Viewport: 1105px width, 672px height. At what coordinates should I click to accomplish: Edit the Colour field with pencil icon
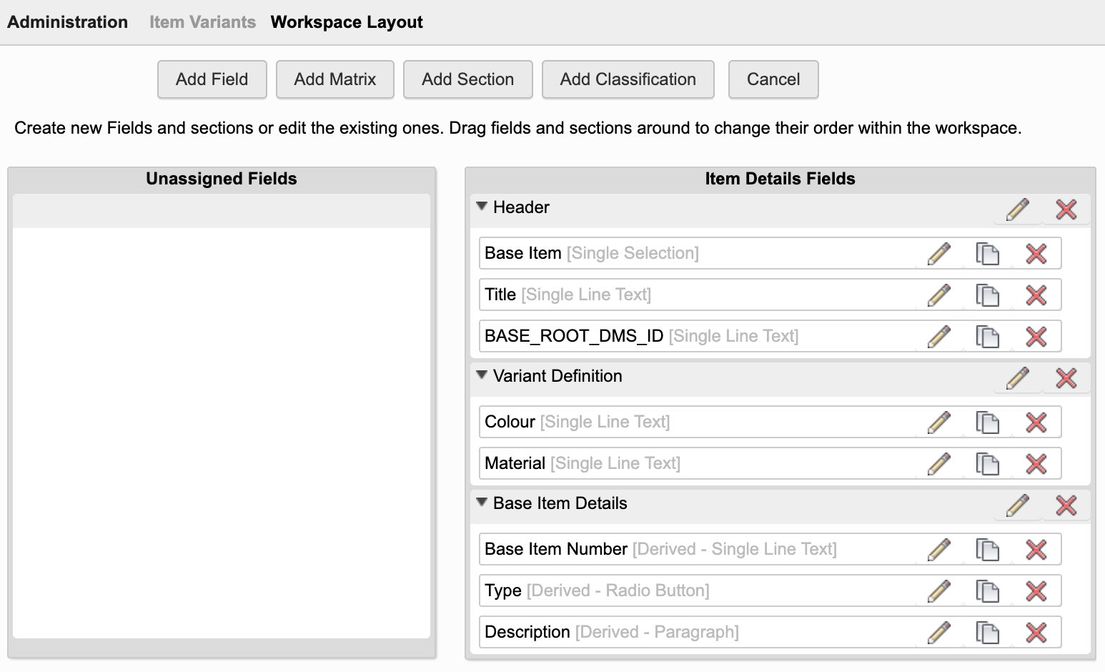click(938, 423)
